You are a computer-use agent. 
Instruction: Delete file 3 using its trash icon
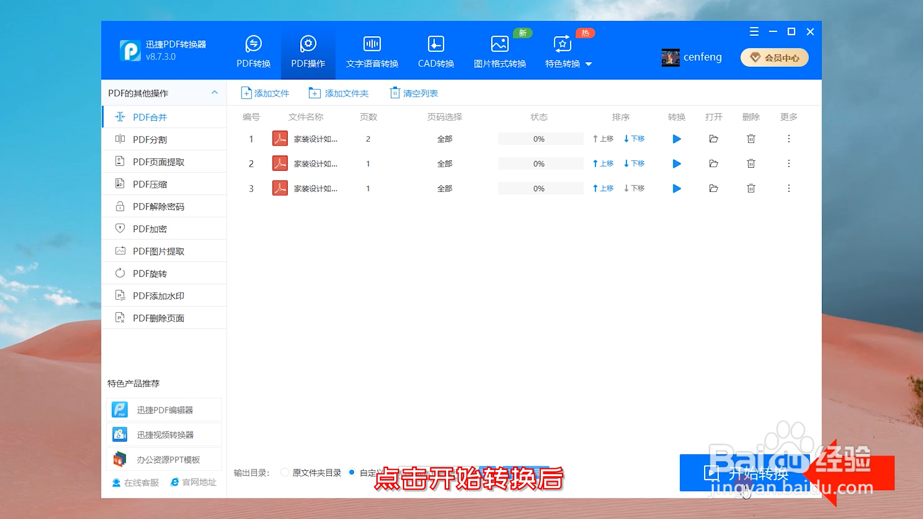(751, 188)
